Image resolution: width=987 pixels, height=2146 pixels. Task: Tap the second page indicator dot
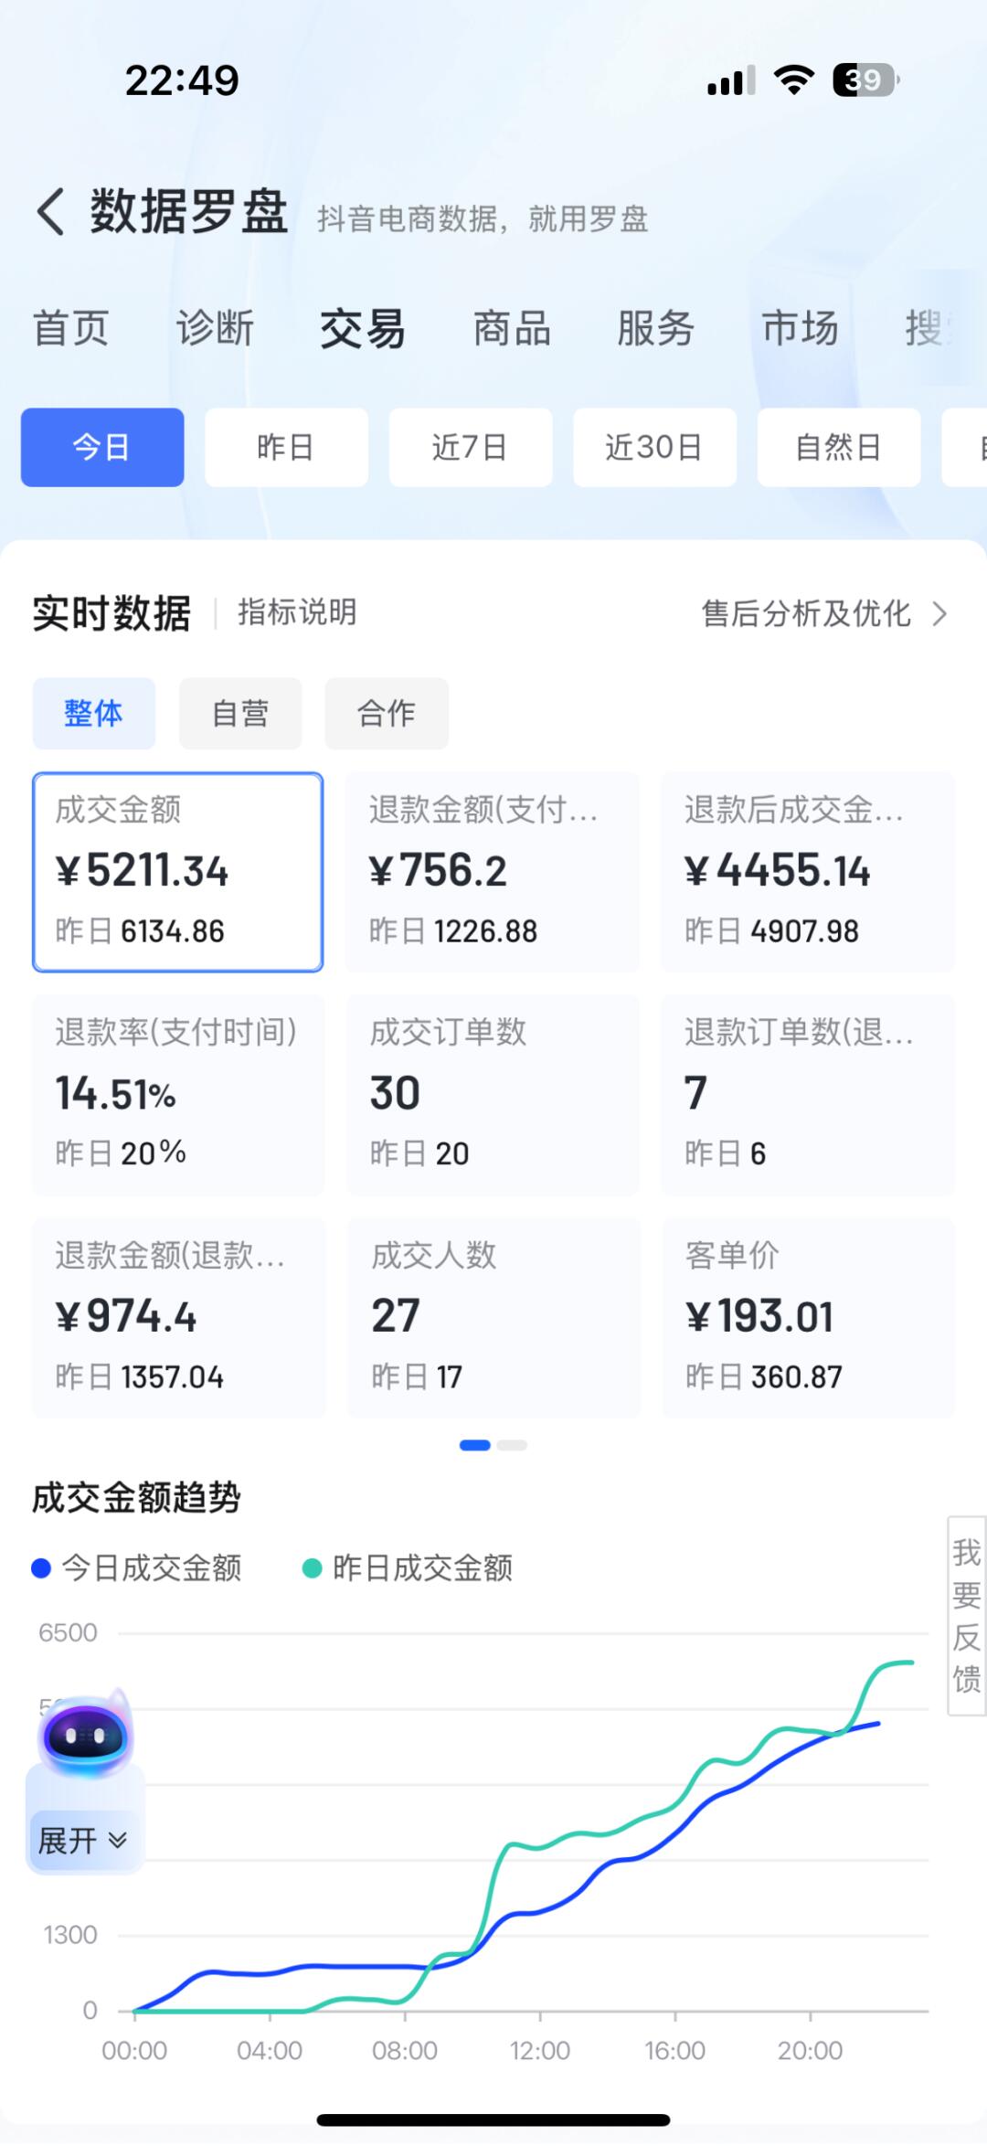click(512, 1445)
